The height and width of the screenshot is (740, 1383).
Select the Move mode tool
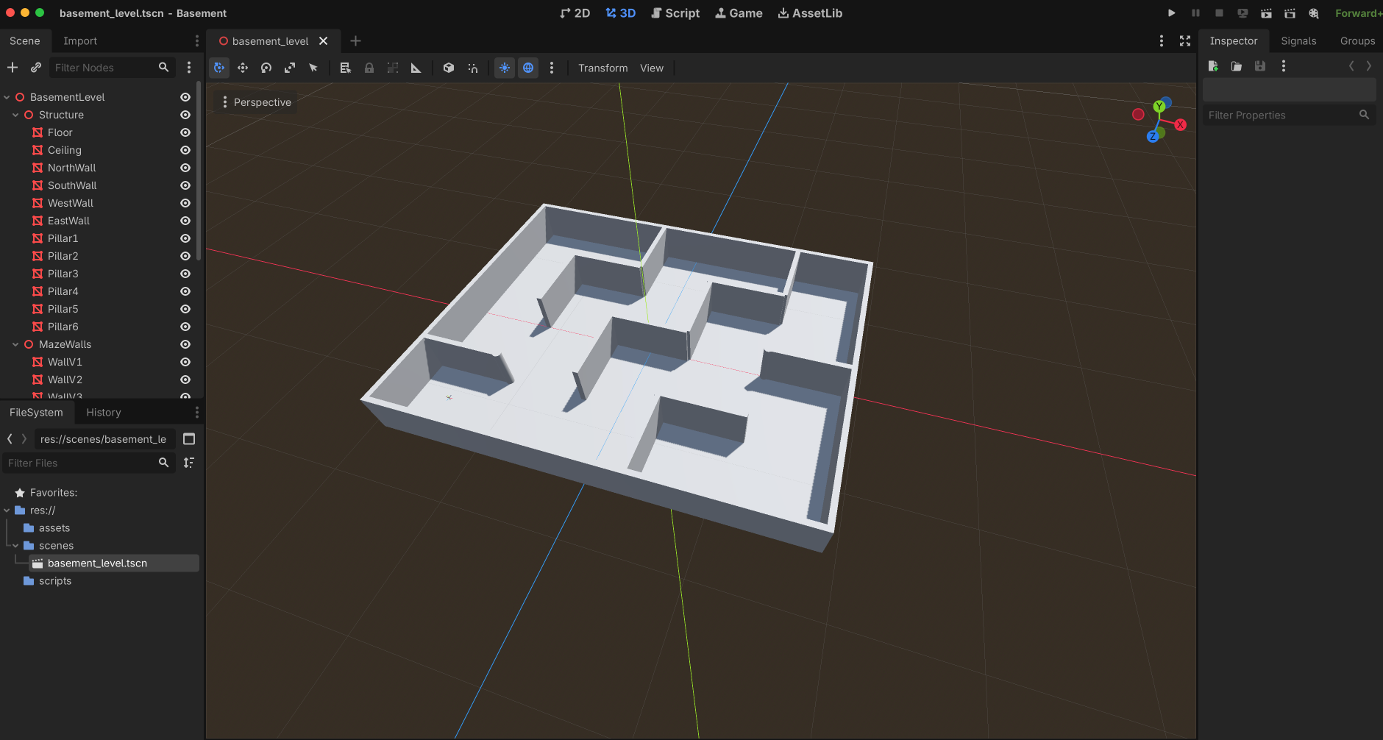(x=243, y=68)
